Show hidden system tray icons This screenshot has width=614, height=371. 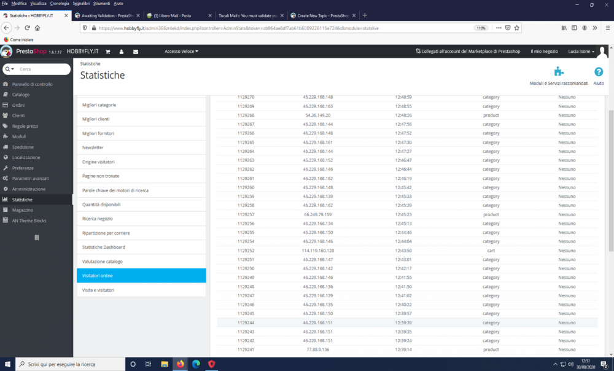(555, 364)
